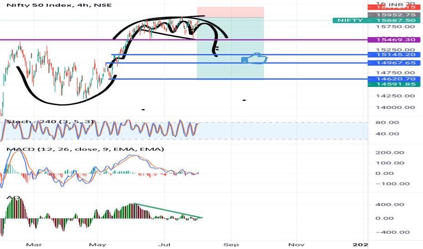Select the gray 15952.75 price label
This screenshot has width=423, height=249.
(x=394, y=15)
